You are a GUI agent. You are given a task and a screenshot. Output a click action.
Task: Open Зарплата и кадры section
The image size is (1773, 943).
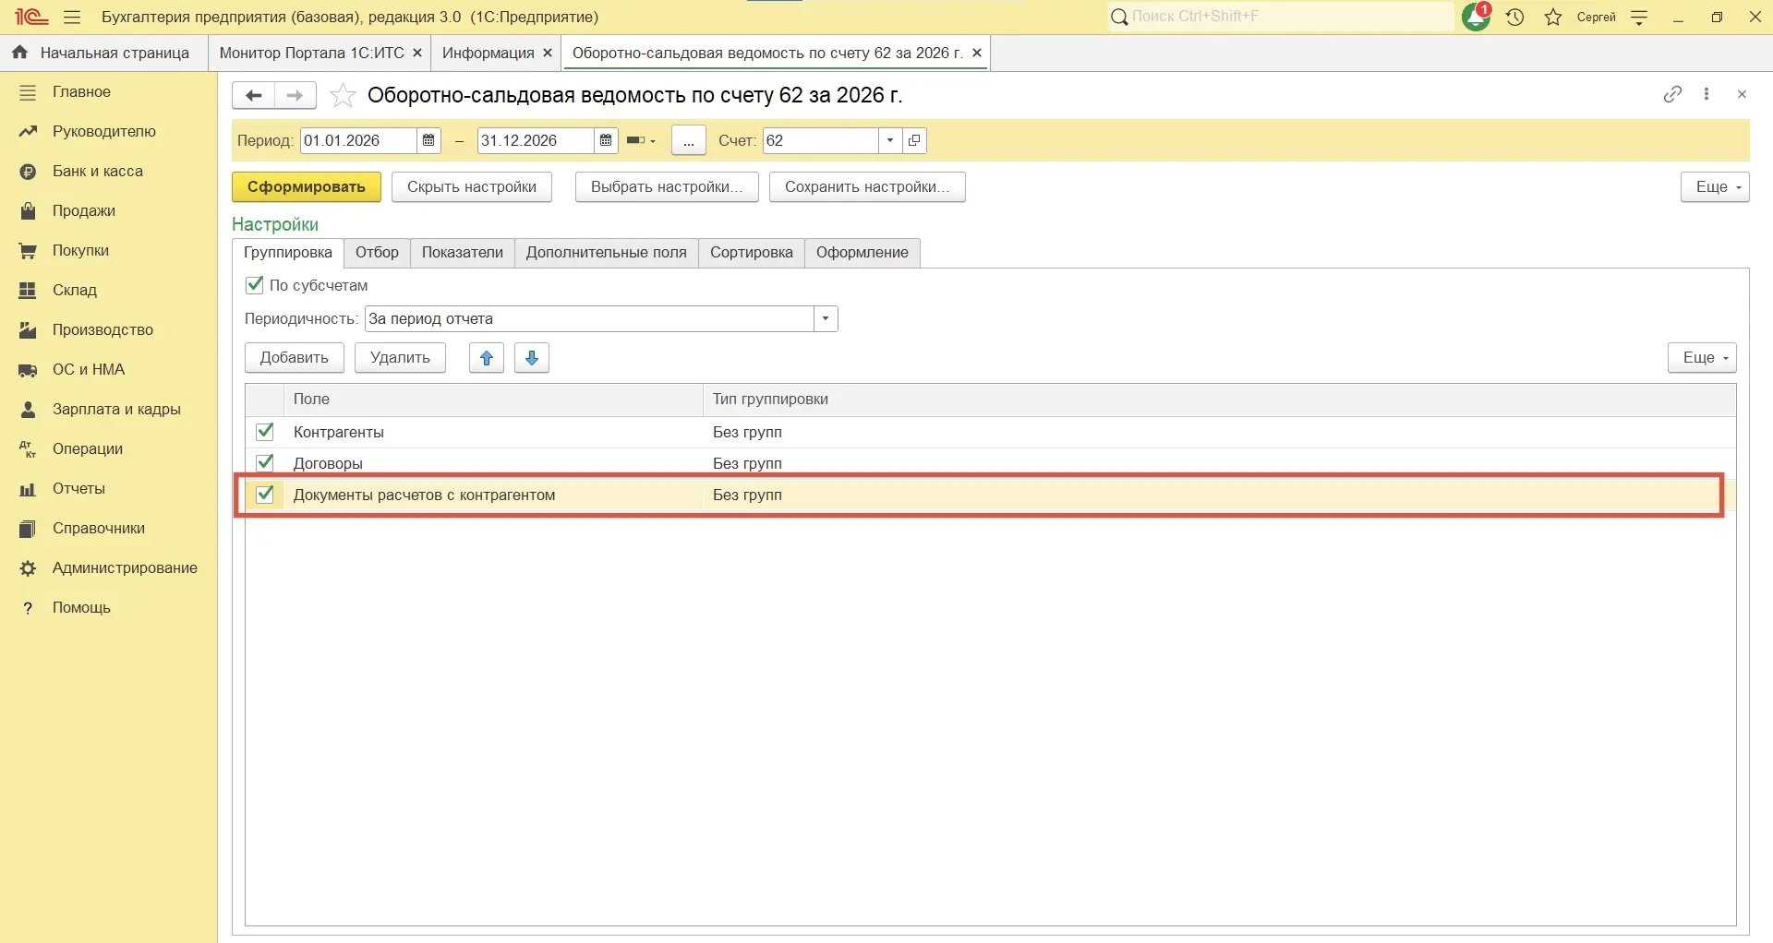coord(108,410)
